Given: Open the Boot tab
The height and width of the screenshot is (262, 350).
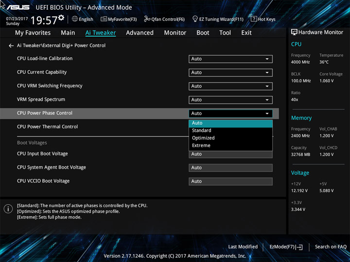Looking at the screenshot, I should (x=203, y=33).
